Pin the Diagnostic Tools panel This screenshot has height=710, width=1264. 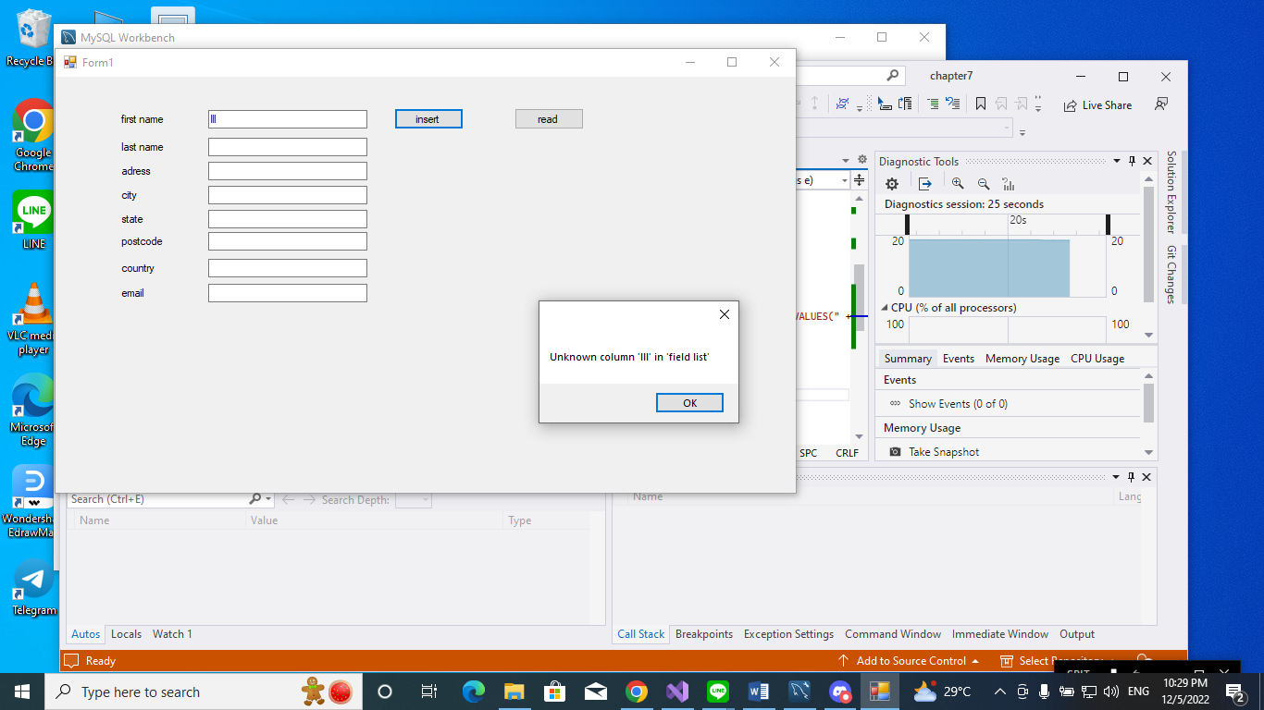point(1131,160)
